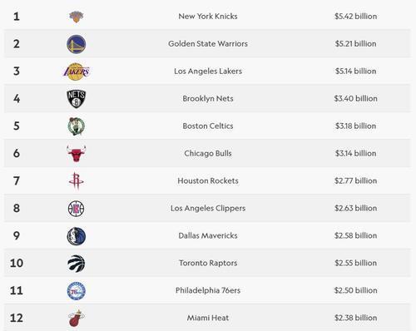Click the Toronto Raptors logo
The image size is (416, 331).
coord(77,264)
